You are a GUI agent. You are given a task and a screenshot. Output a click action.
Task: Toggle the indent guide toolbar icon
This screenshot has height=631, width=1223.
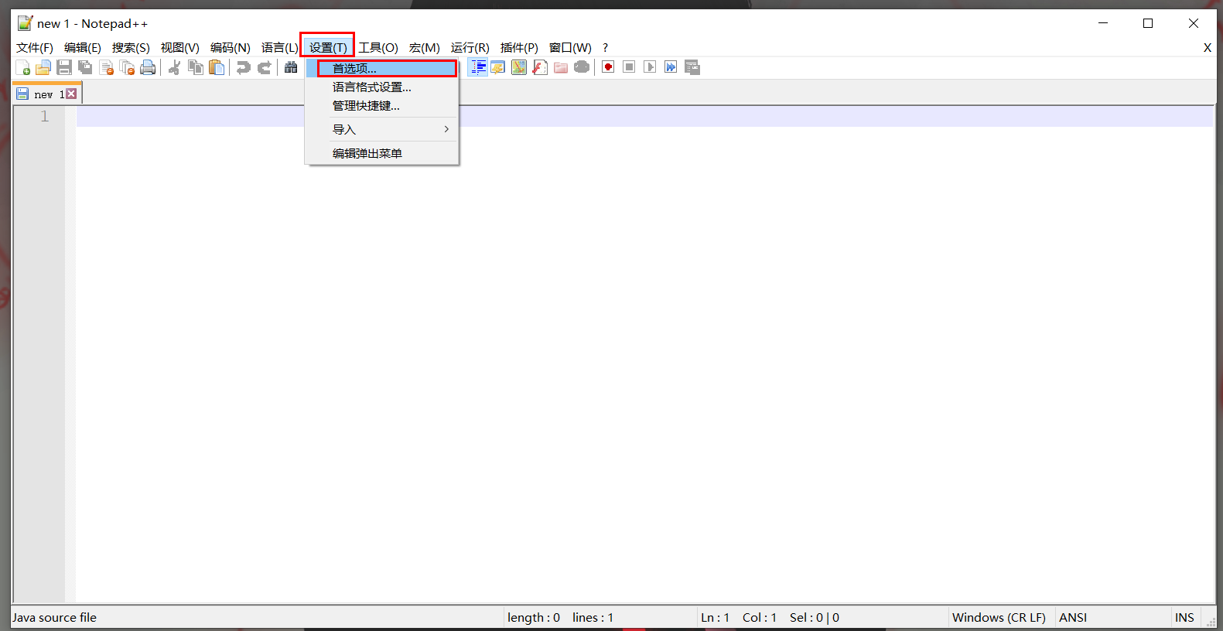click(x=478, y=67)
